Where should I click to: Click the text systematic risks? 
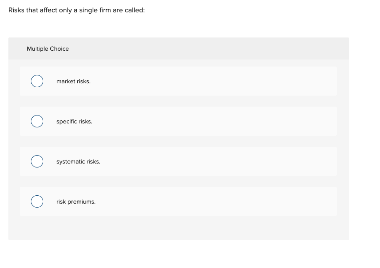(x=78, y=161)
